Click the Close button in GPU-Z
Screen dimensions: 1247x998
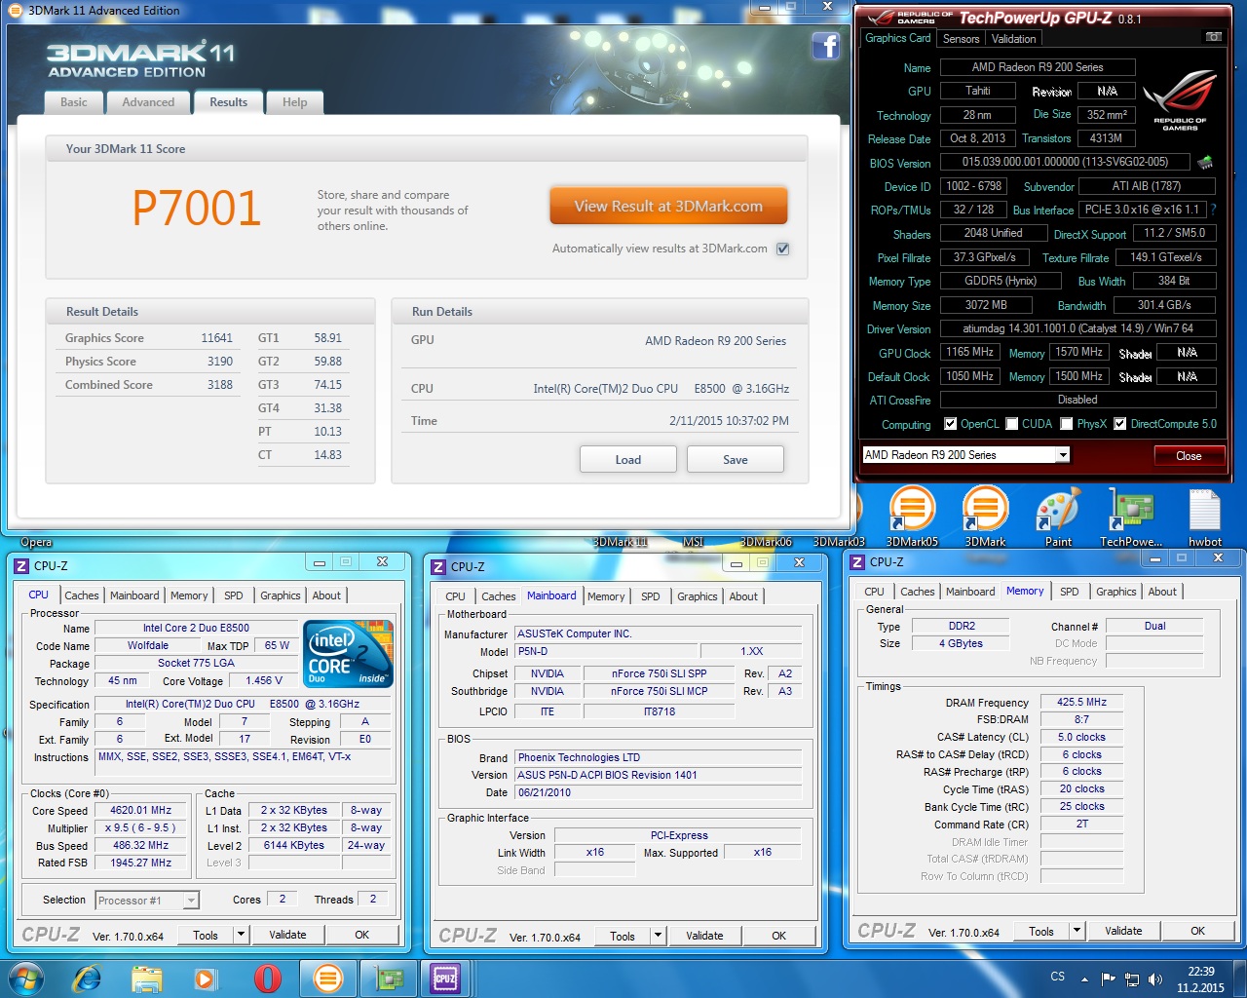pyautogui.click(x=1189, y=455)
